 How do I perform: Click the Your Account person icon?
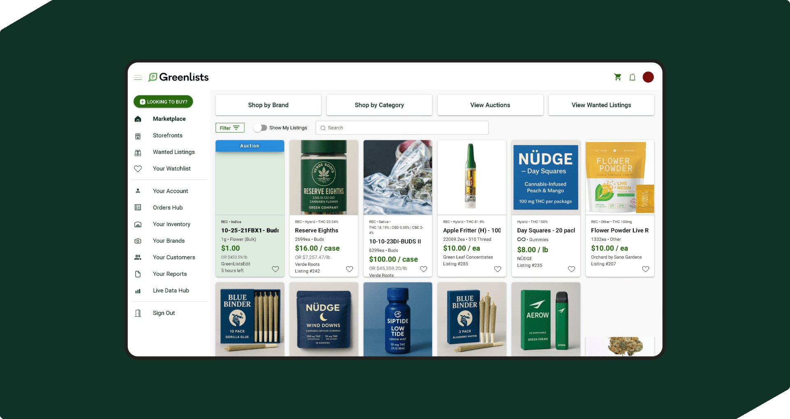point(138,191)
